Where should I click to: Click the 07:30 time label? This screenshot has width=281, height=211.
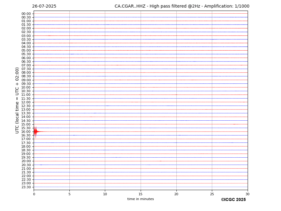click(x=26, y=69)
